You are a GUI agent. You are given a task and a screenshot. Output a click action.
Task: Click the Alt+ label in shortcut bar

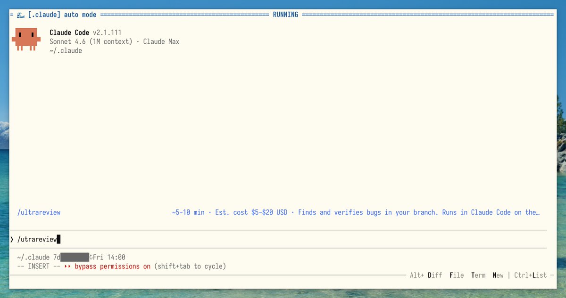point(416,275)
